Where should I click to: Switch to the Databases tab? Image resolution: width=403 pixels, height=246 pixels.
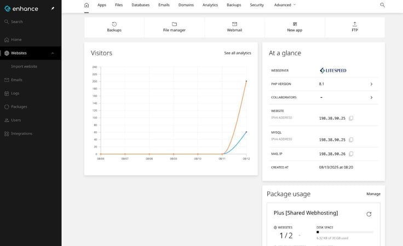click(x=140, y=5)
